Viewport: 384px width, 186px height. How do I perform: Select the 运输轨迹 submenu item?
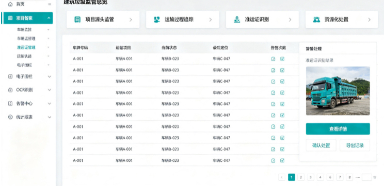tap(24, 57)
